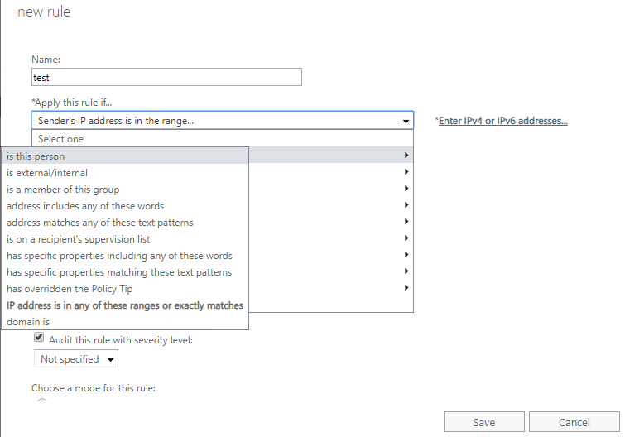Viewport: 625px width, 437px height.
Task: Choose 'is a member of this group'
Action: click(x=63, y=190)
